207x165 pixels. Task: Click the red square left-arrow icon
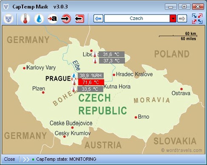click(79, 19)
